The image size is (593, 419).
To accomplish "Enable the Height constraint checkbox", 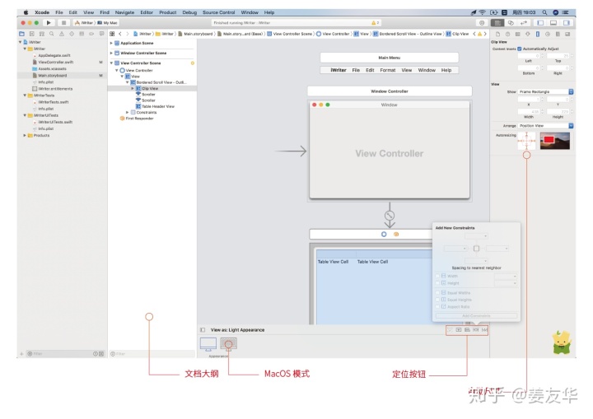I will (x=437, y=283).
